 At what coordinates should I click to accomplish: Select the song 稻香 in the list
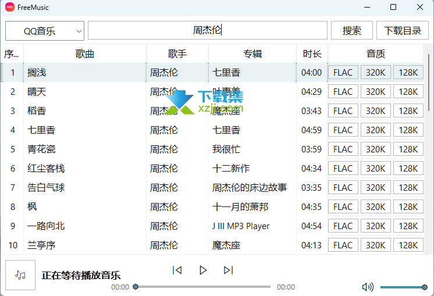[37, 110]
